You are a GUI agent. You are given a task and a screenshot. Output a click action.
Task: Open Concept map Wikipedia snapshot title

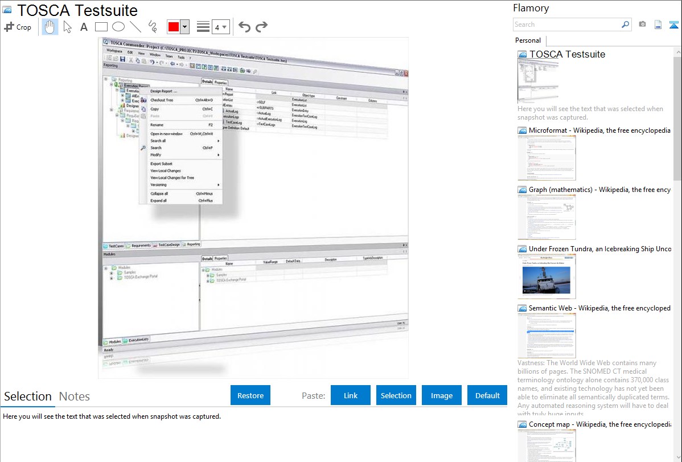coord(599,424)
